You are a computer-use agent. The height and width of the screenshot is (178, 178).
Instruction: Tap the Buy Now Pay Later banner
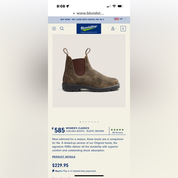coord(82,20)
